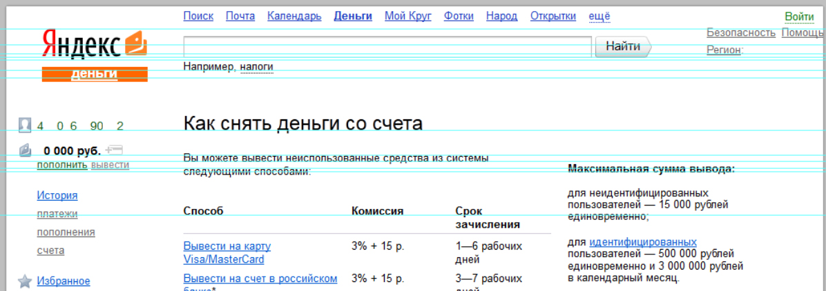Open the Безопасность link
826x291 pixels.
point(741,32)
